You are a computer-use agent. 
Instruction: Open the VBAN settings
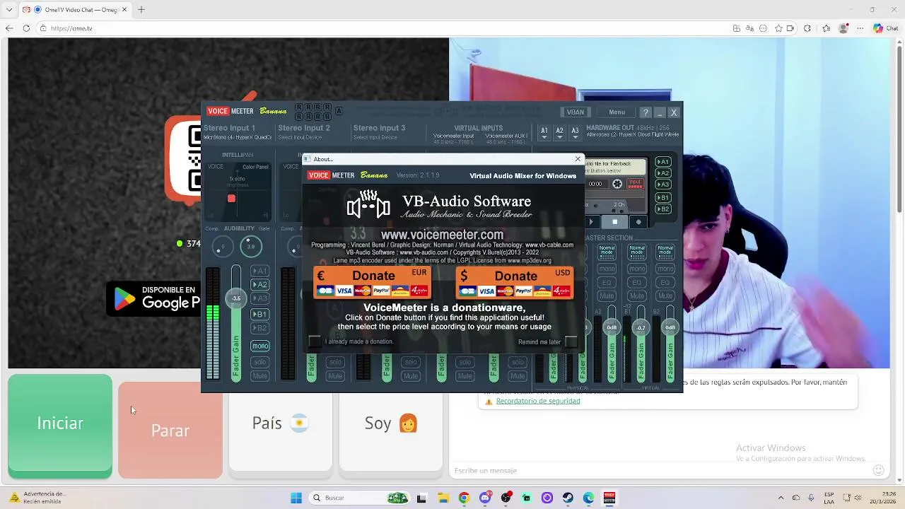pos(576,112)
